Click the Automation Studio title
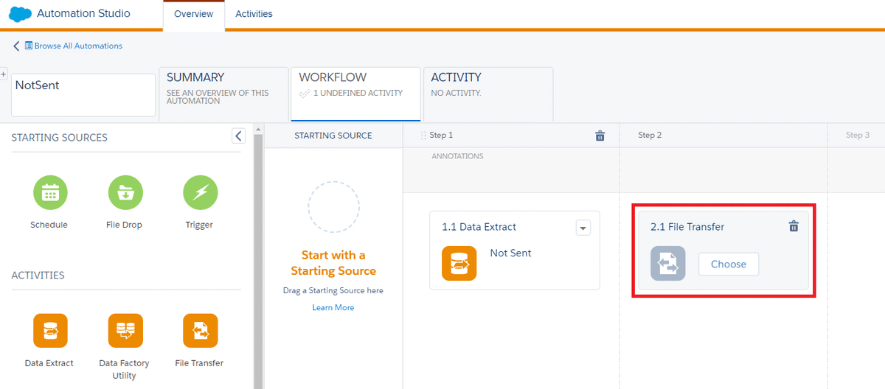 [83, 13]
